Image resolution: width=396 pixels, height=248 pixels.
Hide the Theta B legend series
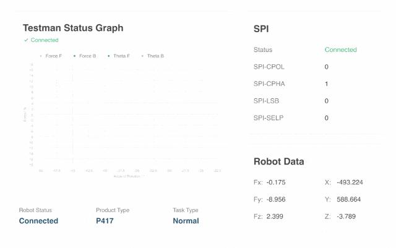pos(155,56)
